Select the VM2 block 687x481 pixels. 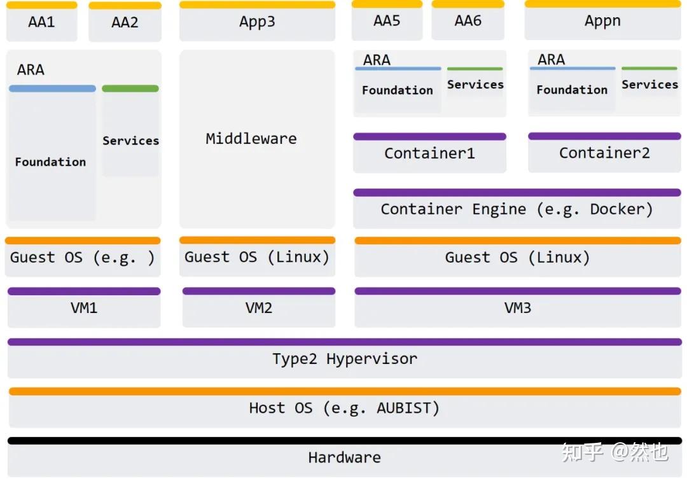[259, 308]
